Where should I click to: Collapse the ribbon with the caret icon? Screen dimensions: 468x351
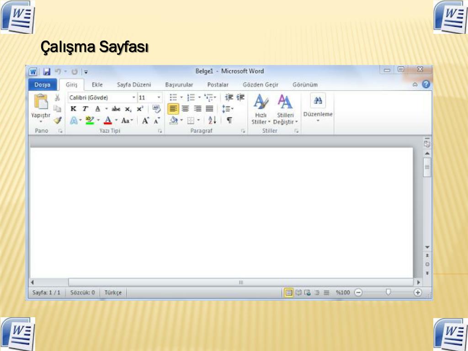click(415, 85)
